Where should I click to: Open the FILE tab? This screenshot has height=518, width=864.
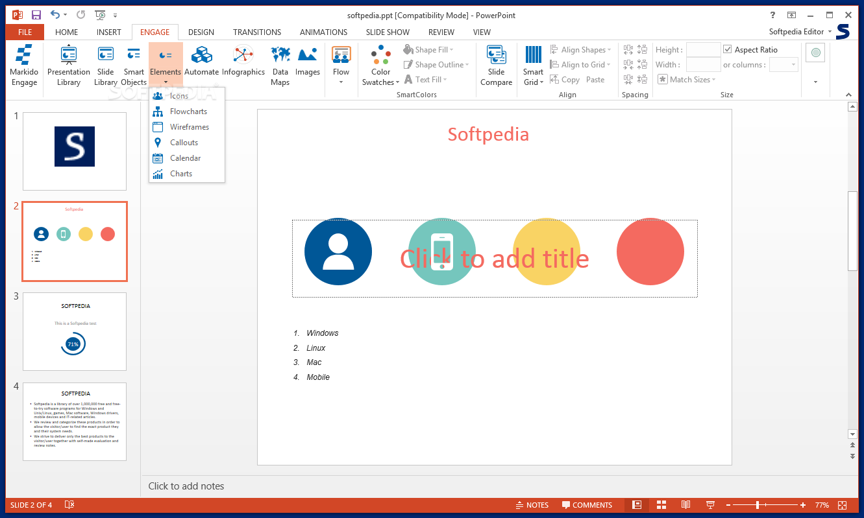25,32
